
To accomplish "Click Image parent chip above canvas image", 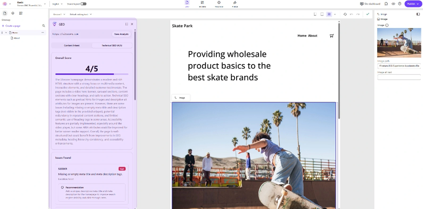I will pos(181,98).
